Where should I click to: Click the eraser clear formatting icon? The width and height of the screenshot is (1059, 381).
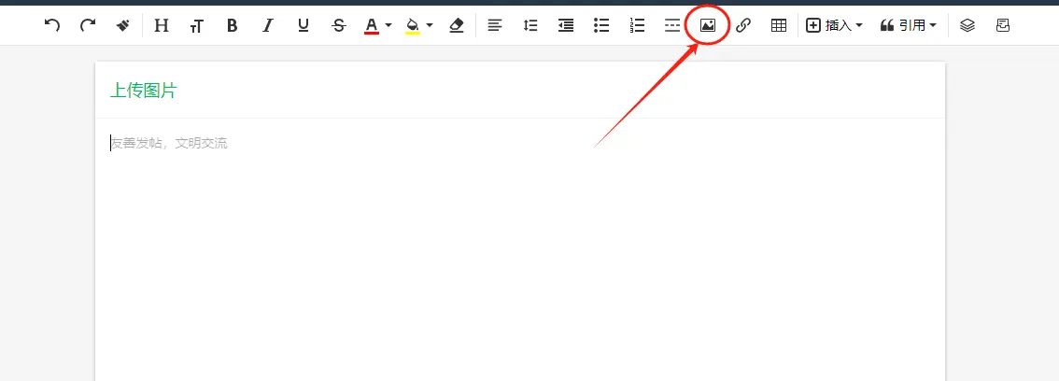457,25
